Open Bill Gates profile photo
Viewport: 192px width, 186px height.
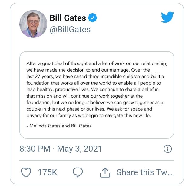pyautogui.click(x=32, y=24)
